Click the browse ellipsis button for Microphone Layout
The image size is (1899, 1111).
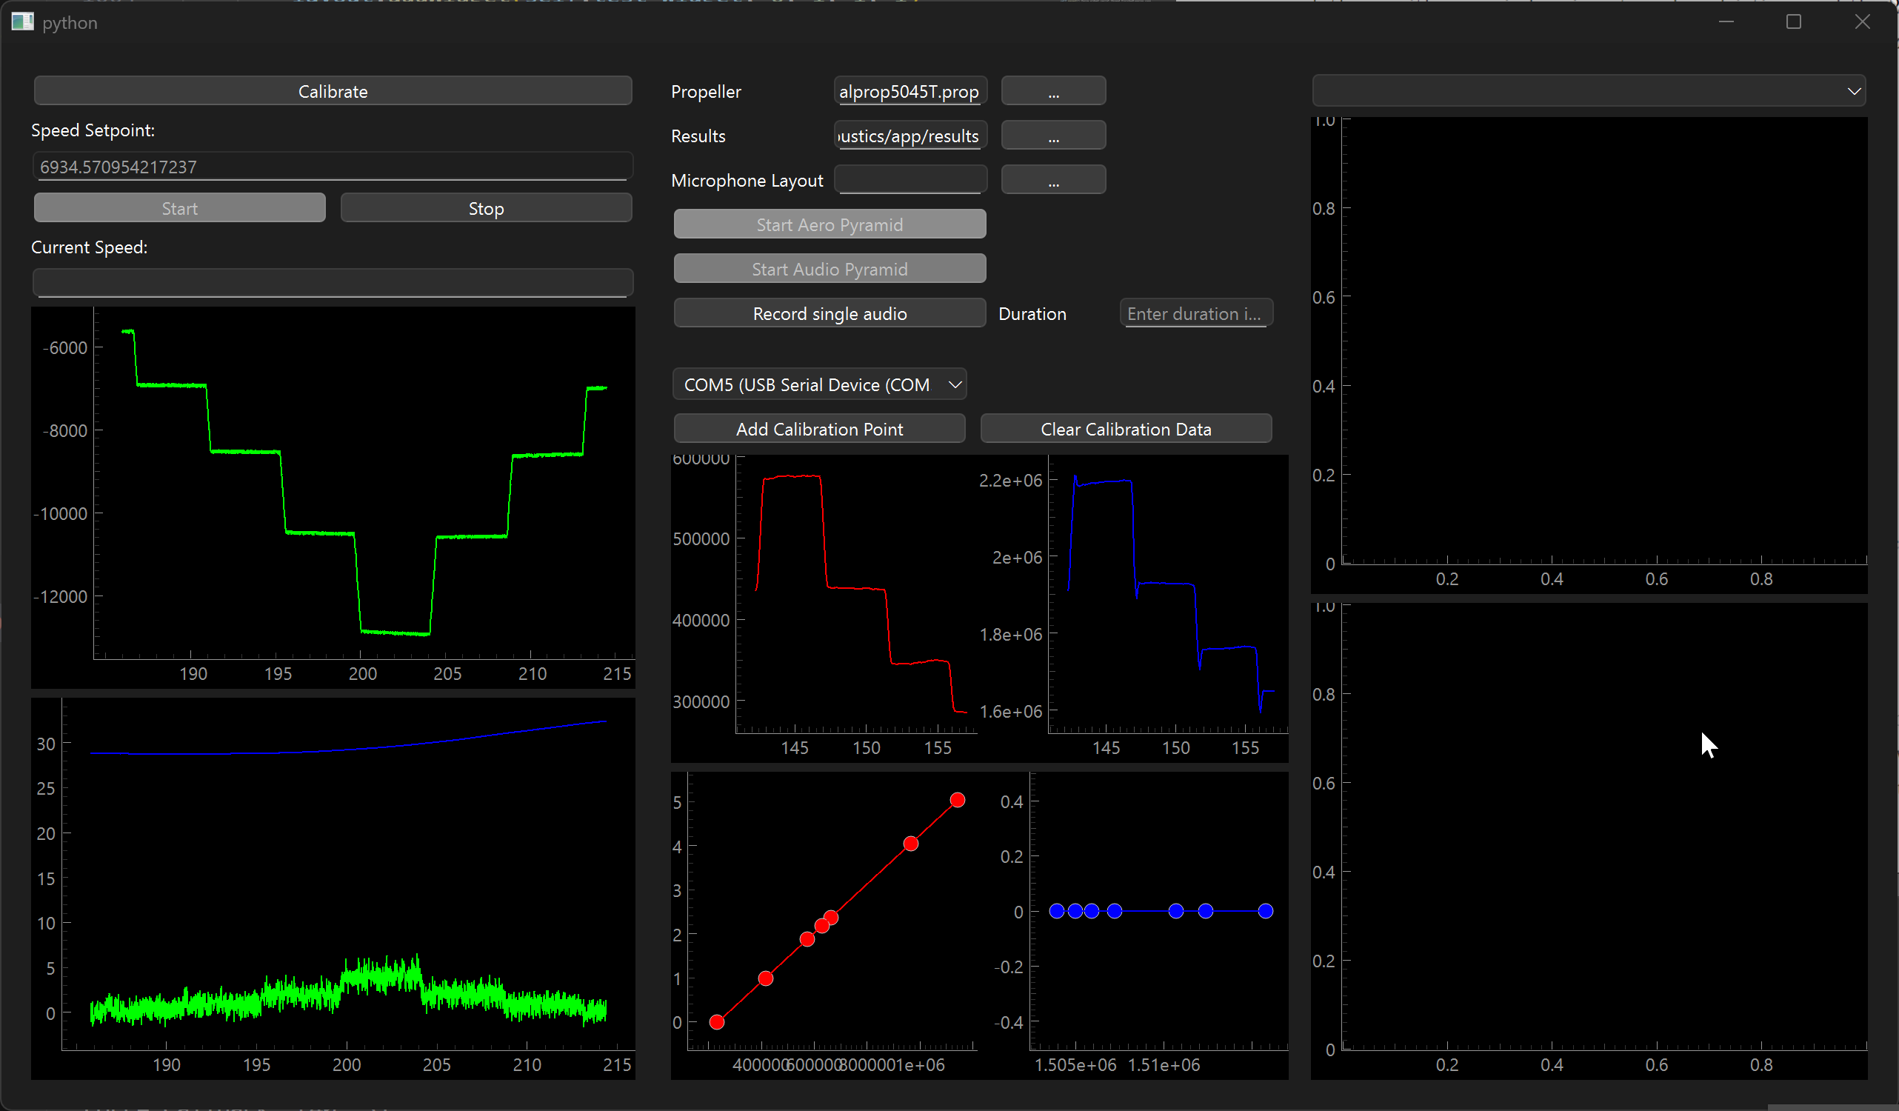pyautogui.click(x=1052, y=180)
